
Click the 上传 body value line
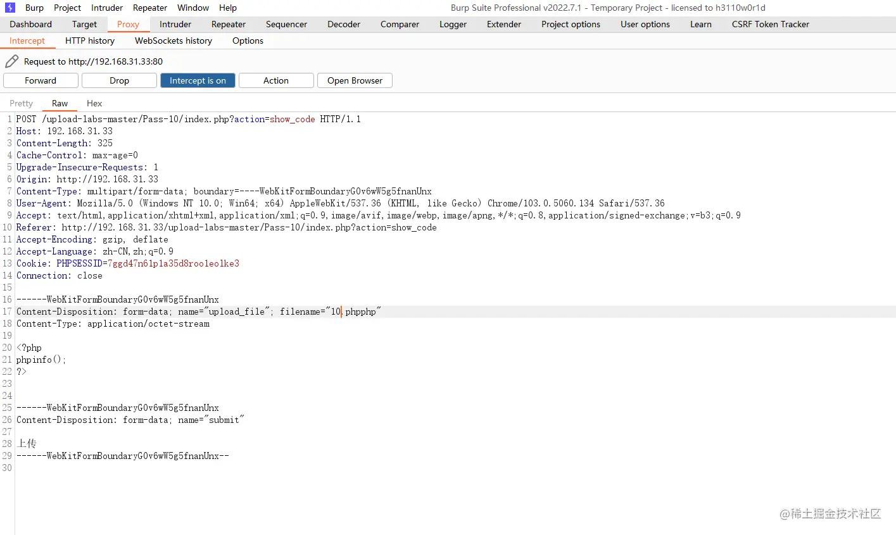[27, 444]
